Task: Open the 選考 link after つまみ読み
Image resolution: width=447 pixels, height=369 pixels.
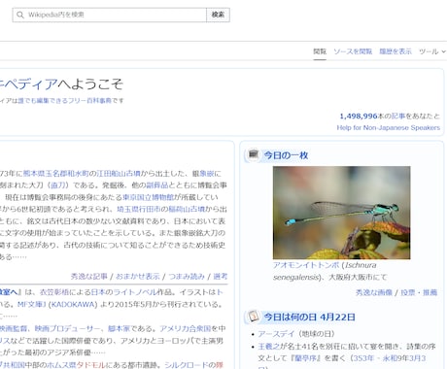Action: point(221,277)
